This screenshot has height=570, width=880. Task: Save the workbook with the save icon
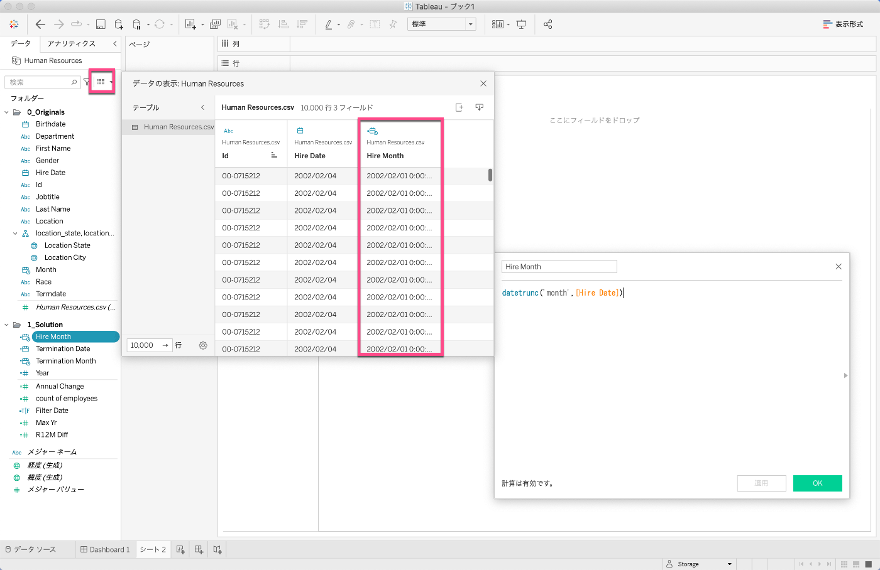(x=101, y=24)
